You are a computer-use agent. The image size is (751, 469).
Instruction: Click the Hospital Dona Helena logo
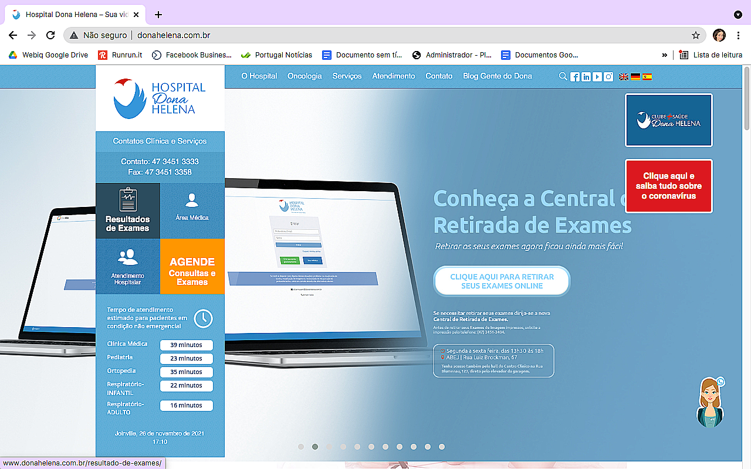coord(160,98)
